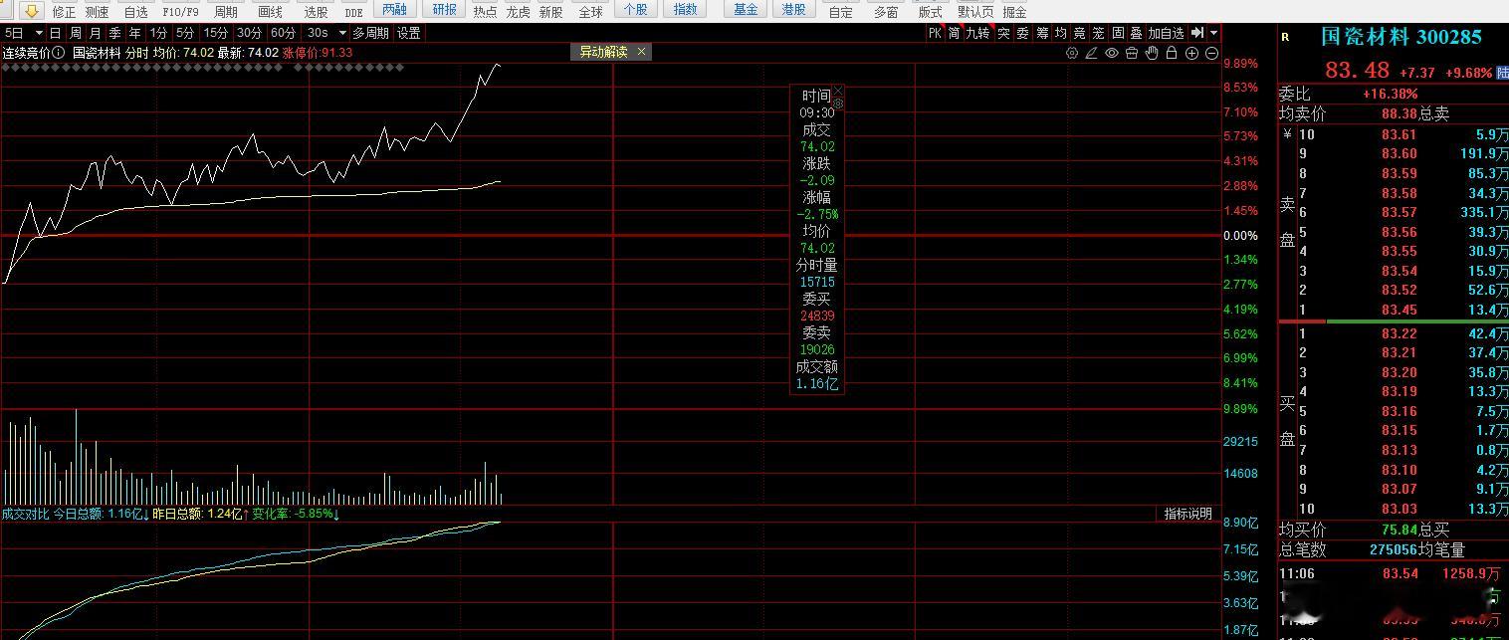Switch to the 15分 period tab
The image size is (1509, 640).
click(216, 33)
